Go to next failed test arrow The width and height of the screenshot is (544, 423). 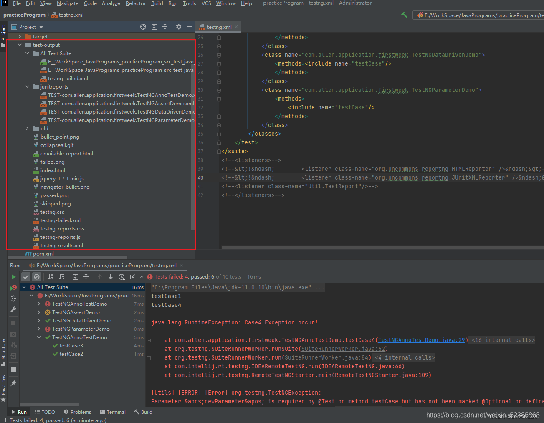pyautogui.click(x=111, y=277)
